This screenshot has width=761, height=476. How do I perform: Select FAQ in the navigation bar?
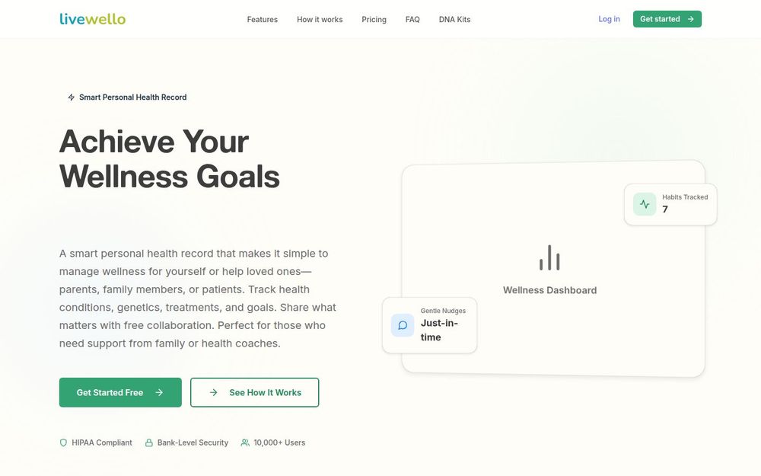tap(412, 20)
